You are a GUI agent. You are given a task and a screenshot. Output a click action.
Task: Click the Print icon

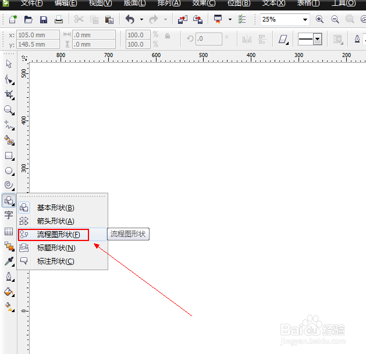[59, 20]
